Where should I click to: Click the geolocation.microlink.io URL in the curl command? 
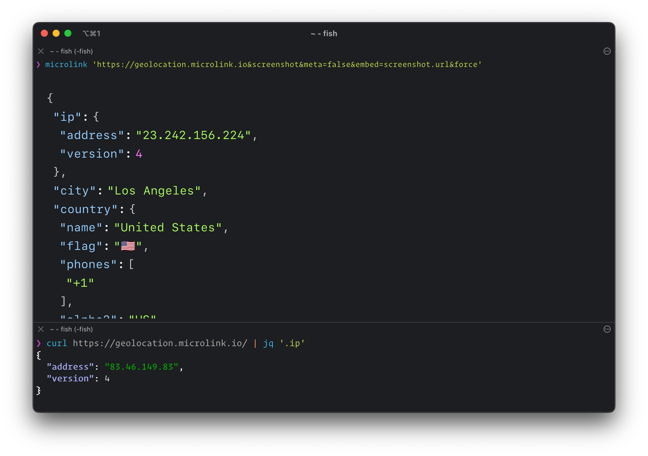click(160, 343)
